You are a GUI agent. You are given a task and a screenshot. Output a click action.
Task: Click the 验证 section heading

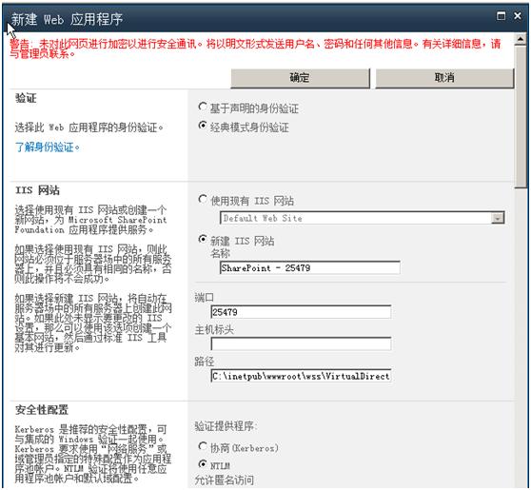(x=26, y=99)
